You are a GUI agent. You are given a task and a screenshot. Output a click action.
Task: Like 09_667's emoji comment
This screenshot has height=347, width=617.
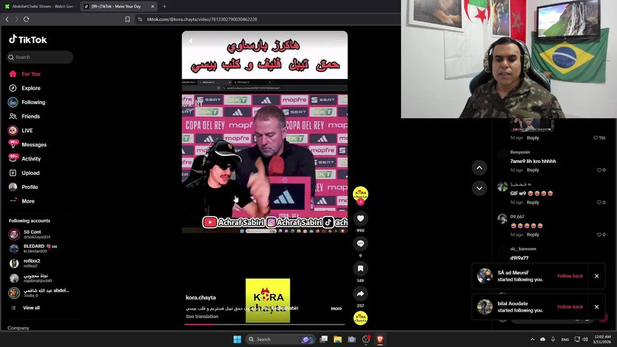pyautogui.click(x=599, y=235)
